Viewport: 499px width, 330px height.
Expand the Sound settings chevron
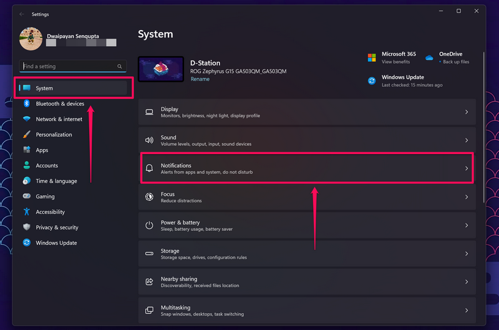point(466,140)
